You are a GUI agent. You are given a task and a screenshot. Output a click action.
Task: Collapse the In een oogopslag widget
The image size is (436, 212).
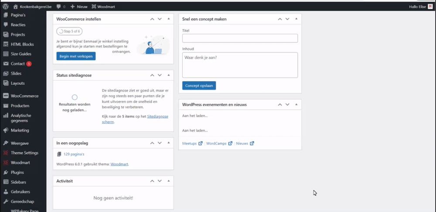[x=168, y=143]
